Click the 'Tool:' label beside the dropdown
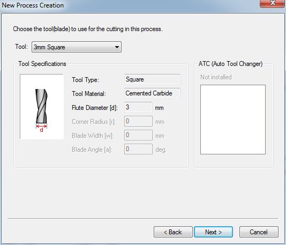286x245 pixels. coord(21,47)
